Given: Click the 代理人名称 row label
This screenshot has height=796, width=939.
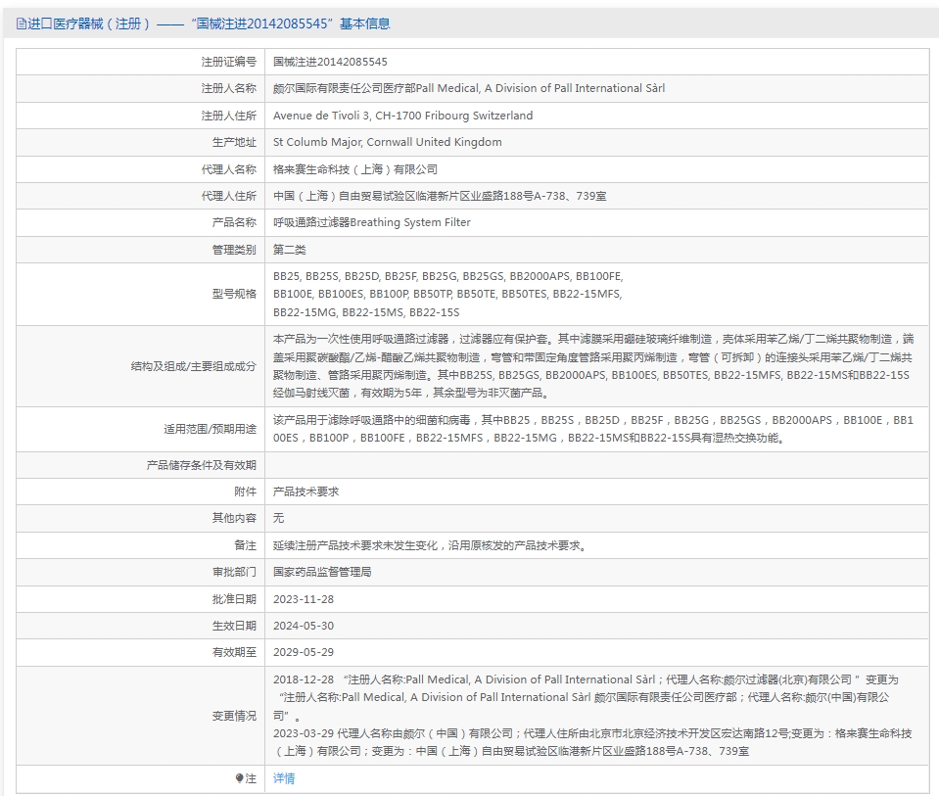Looking at the screenshot, I should coord(229,169).
